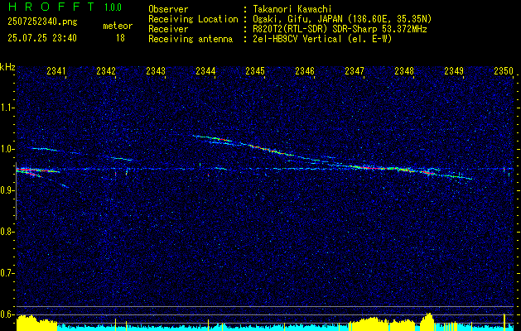Screen dimensions: 521x331
Task: Click the "Receiver" field label
Action: [168, 29]
